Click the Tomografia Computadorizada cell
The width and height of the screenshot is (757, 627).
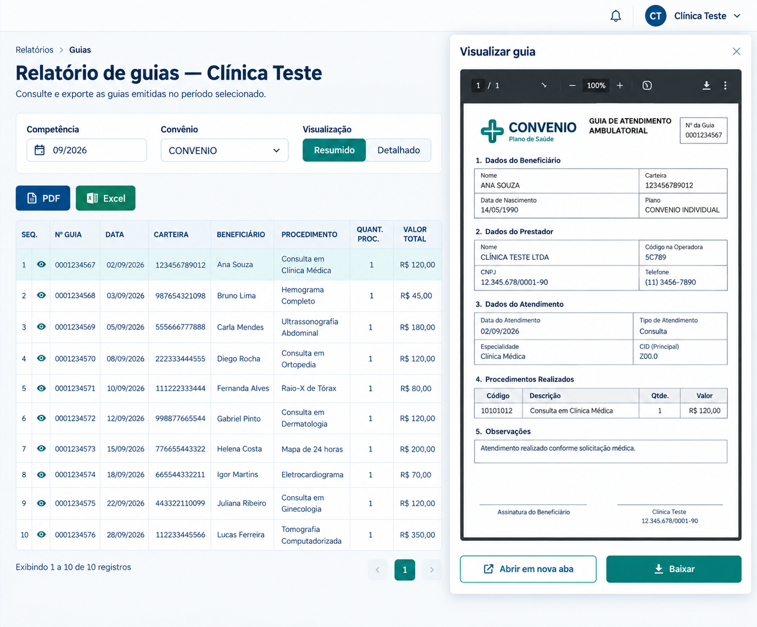[x=311, y=535]
